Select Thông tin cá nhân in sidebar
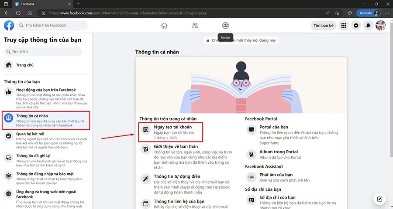Screen dimensions: 393x209 click(x=46, y=121)
